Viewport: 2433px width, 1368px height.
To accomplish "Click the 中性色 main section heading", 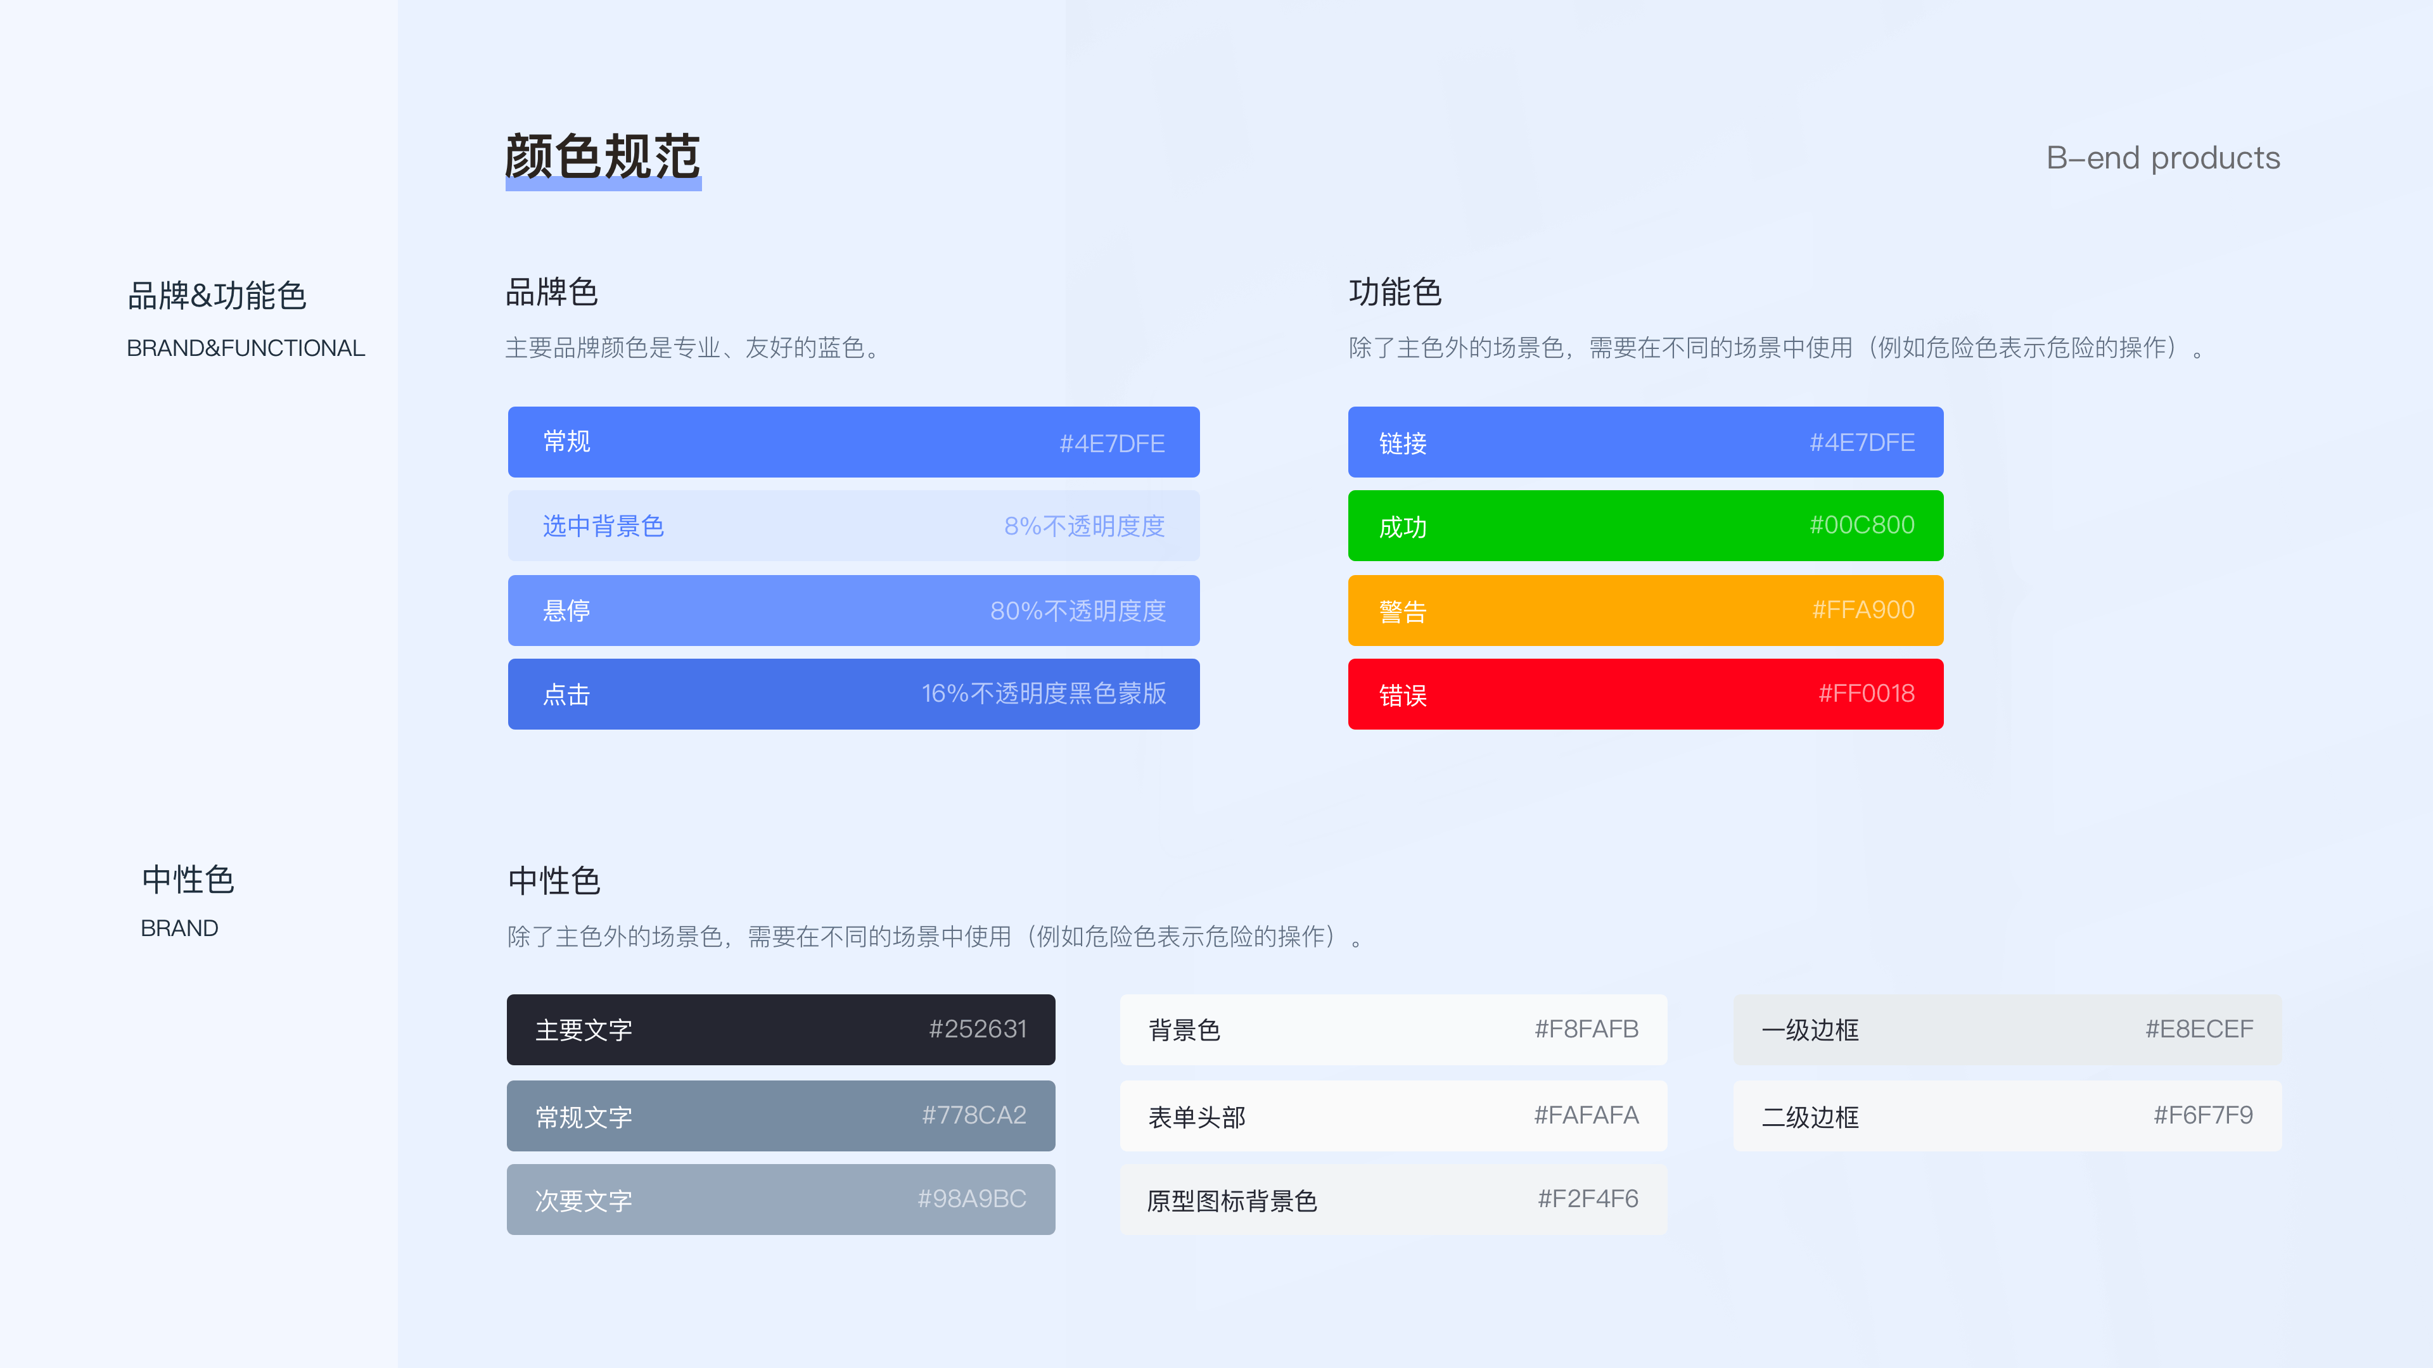I will [x=554, y=881].
